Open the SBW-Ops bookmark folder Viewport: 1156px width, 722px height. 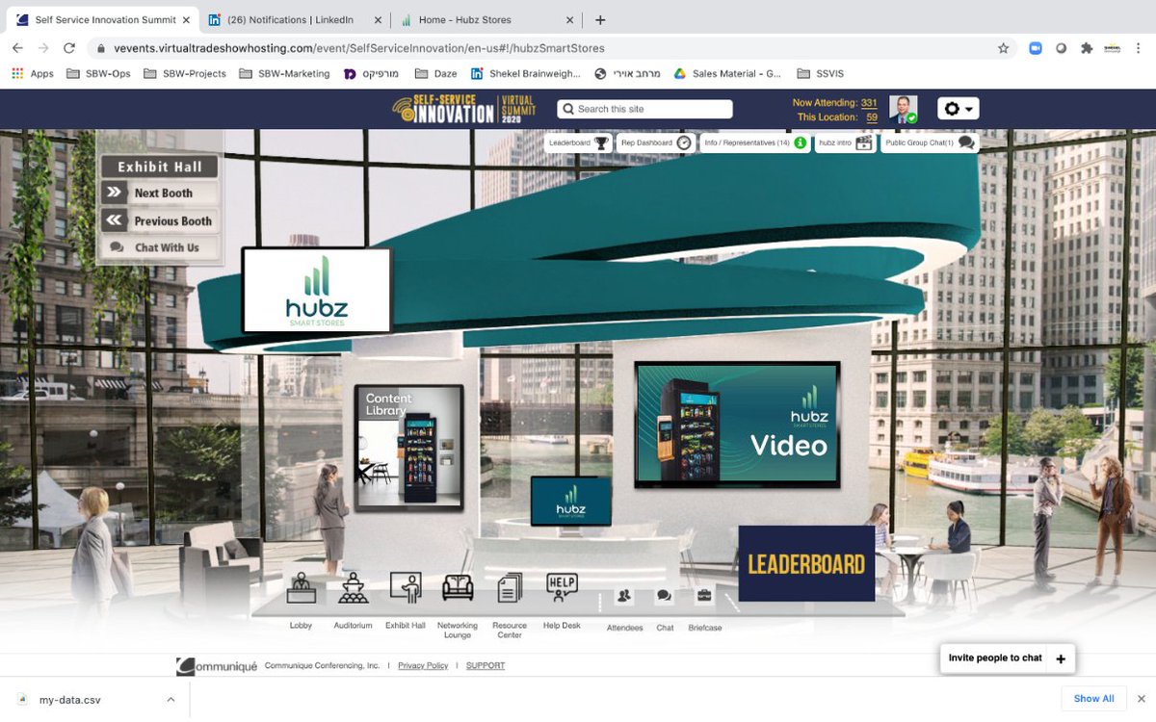click(x=98, y=73)
